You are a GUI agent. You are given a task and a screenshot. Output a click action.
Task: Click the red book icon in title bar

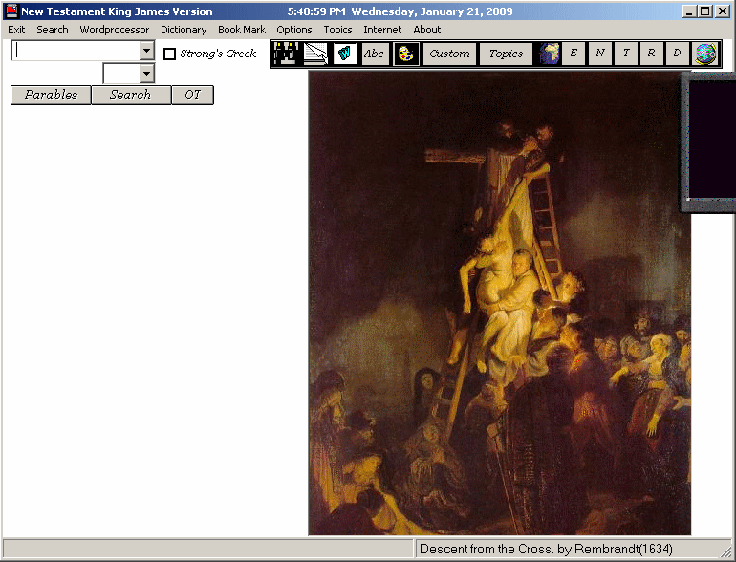pos(11,11)
